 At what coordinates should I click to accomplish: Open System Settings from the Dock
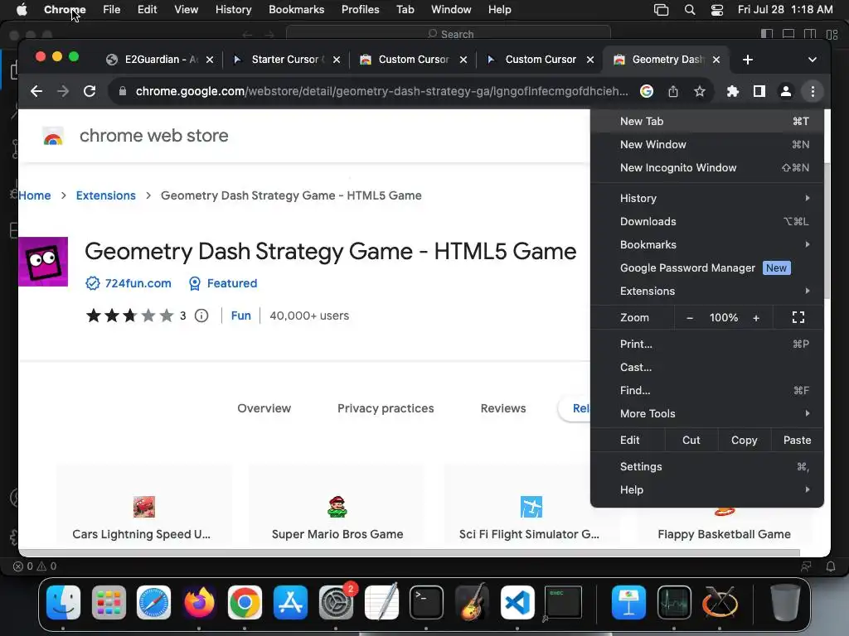pyautogui.click(x=336, y=603)
